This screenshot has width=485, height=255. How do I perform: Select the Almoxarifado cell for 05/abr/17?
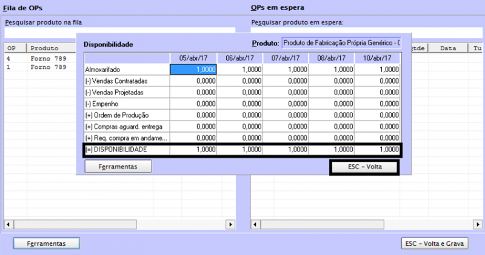193,70
